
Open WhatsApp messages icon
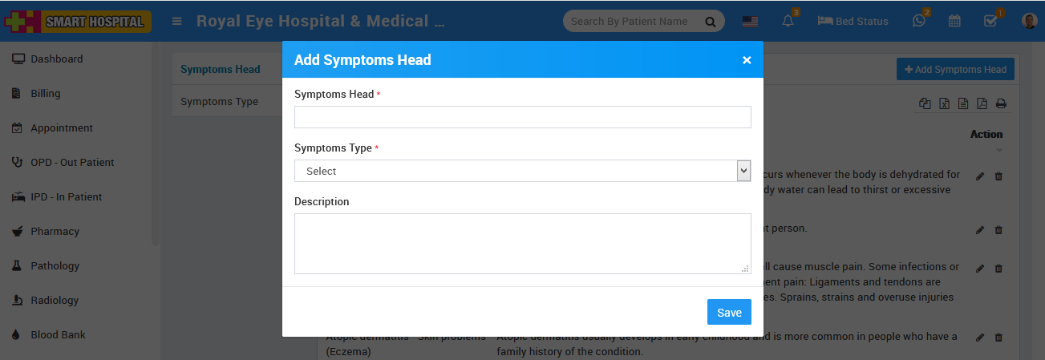point(919,21)
